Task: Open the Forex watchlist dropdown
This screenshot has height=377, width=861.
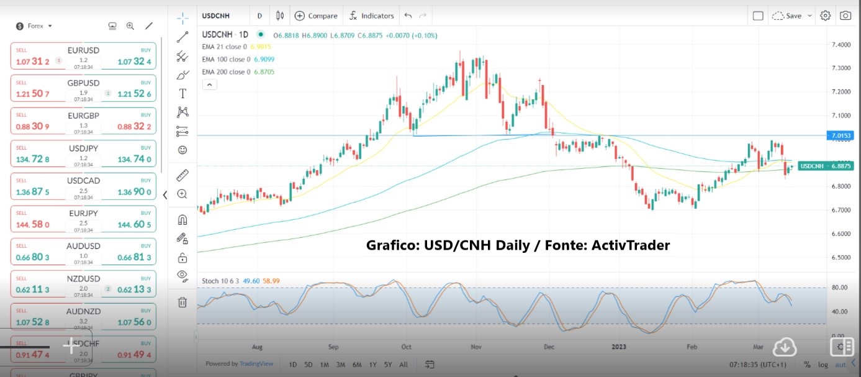Action: 34,25
